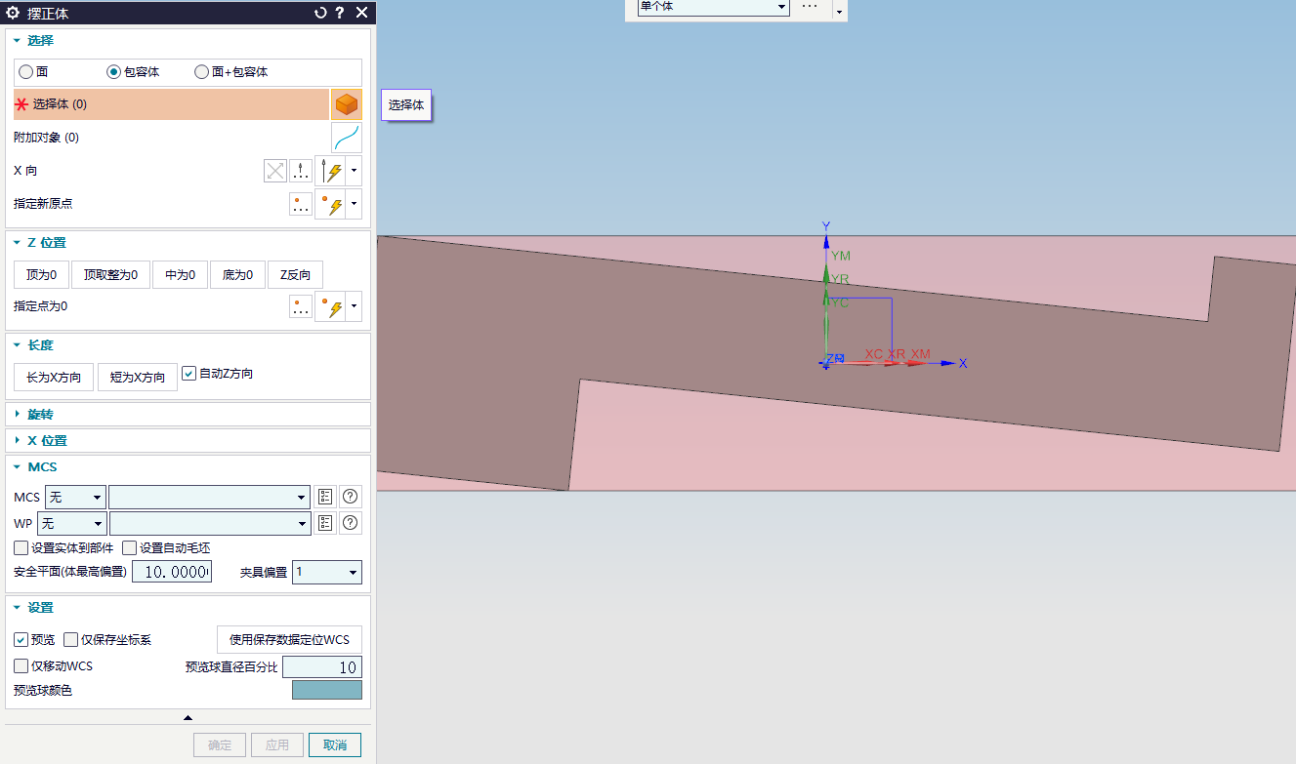
Task: Click the list icon in MCS row
Action: (326, 497)
